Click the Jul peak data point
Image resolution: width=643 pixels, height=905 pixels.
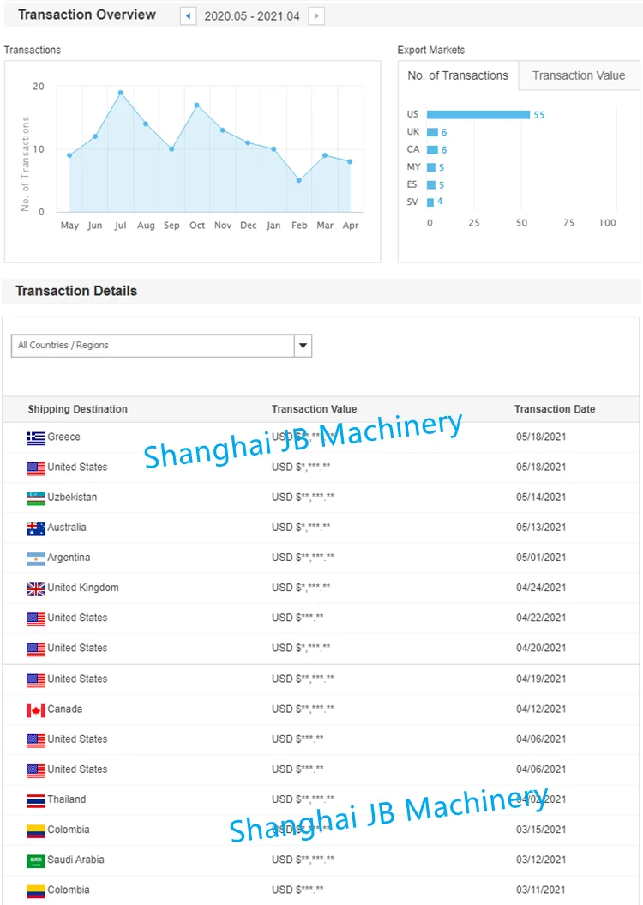(x=121, y=93)
